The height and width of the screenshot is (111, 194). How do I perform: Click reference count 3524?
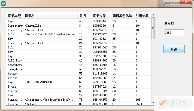[x=139, y=104]
